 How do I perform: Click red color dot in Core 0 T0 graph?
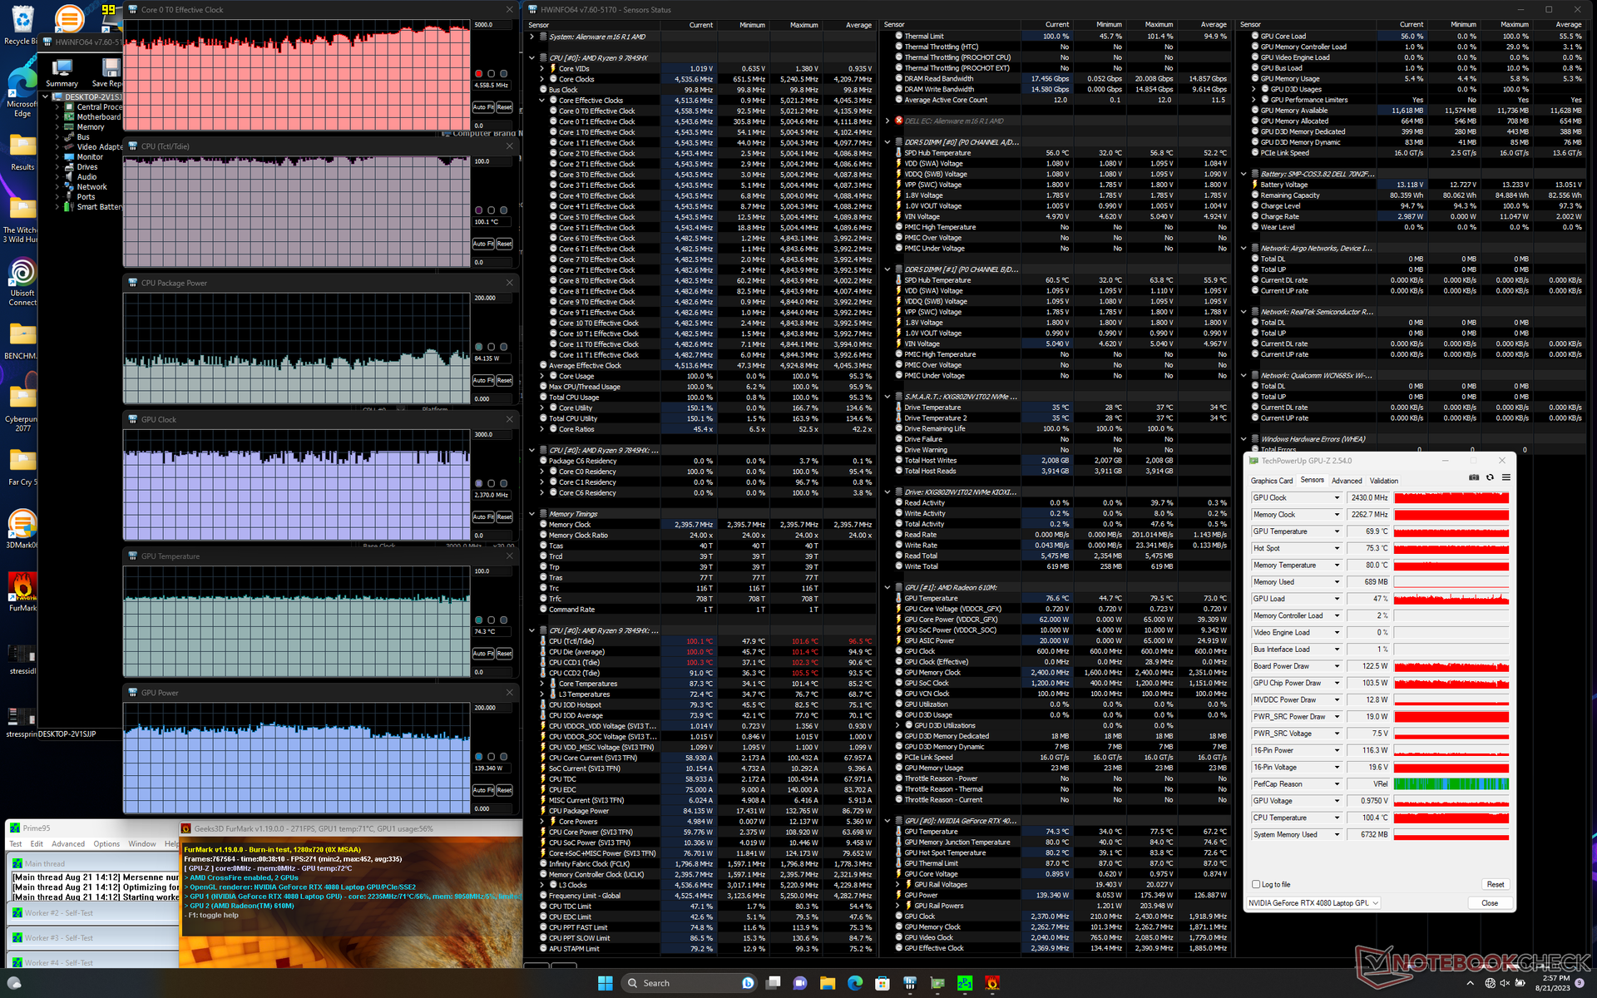pos(478,74)
